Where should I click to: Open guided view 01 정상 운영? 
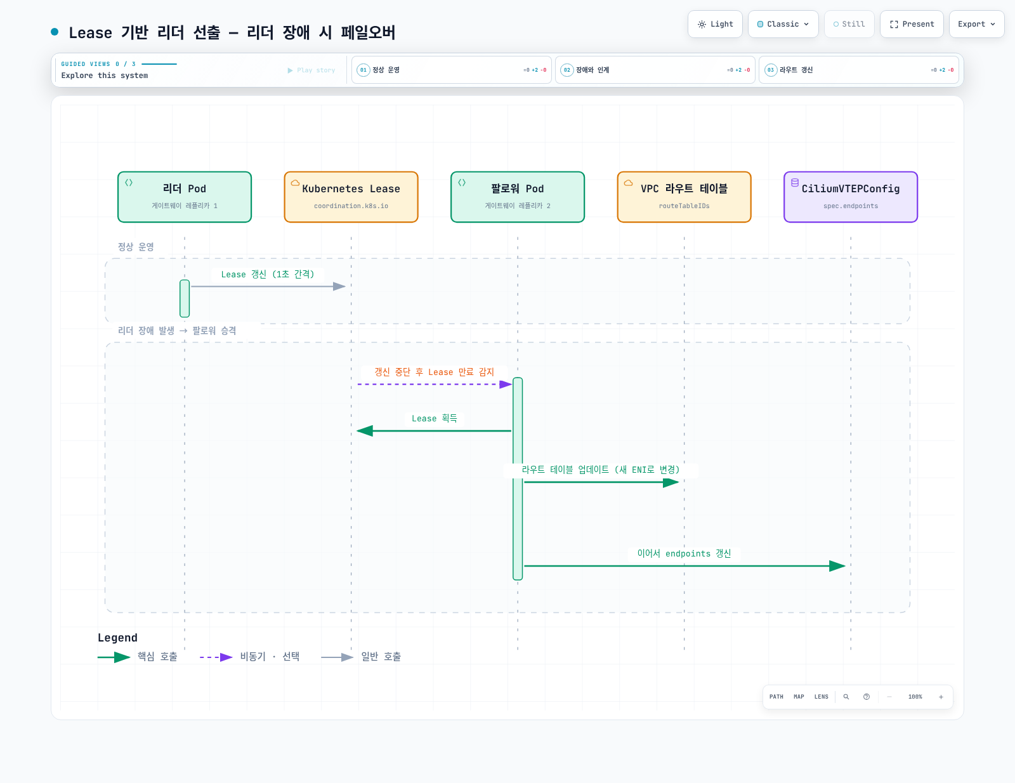451,70
